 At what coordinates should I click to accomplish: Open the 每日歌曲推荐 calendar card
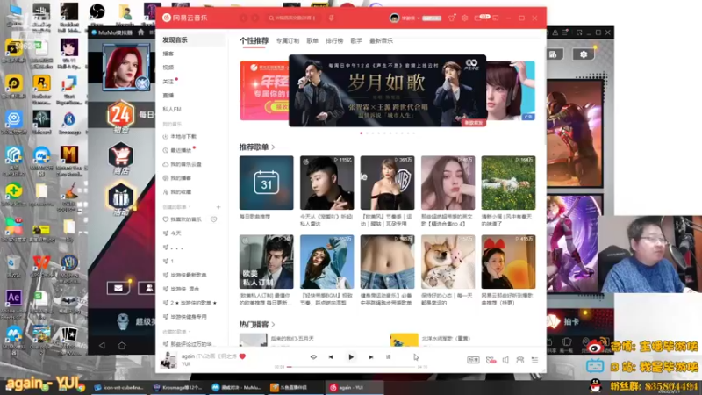pyautogui.click(x=267, y=183)
